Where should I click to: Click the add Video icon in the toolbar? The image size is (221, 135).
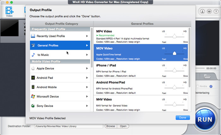pyautogui.click(x=9, y=12)
